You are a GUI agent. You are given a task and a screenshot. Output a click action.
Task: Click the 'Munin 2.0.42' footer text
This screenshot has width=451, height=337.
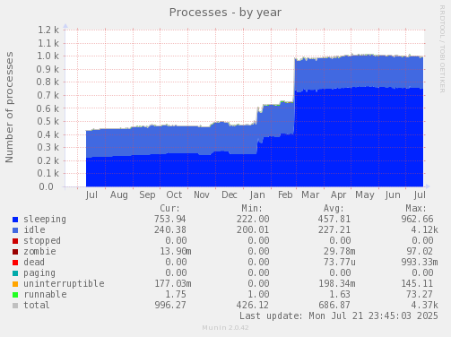225,328
